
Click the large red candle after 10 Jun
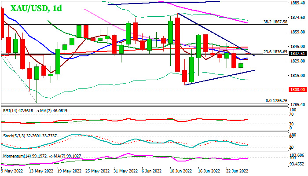(x=177, y=44)
